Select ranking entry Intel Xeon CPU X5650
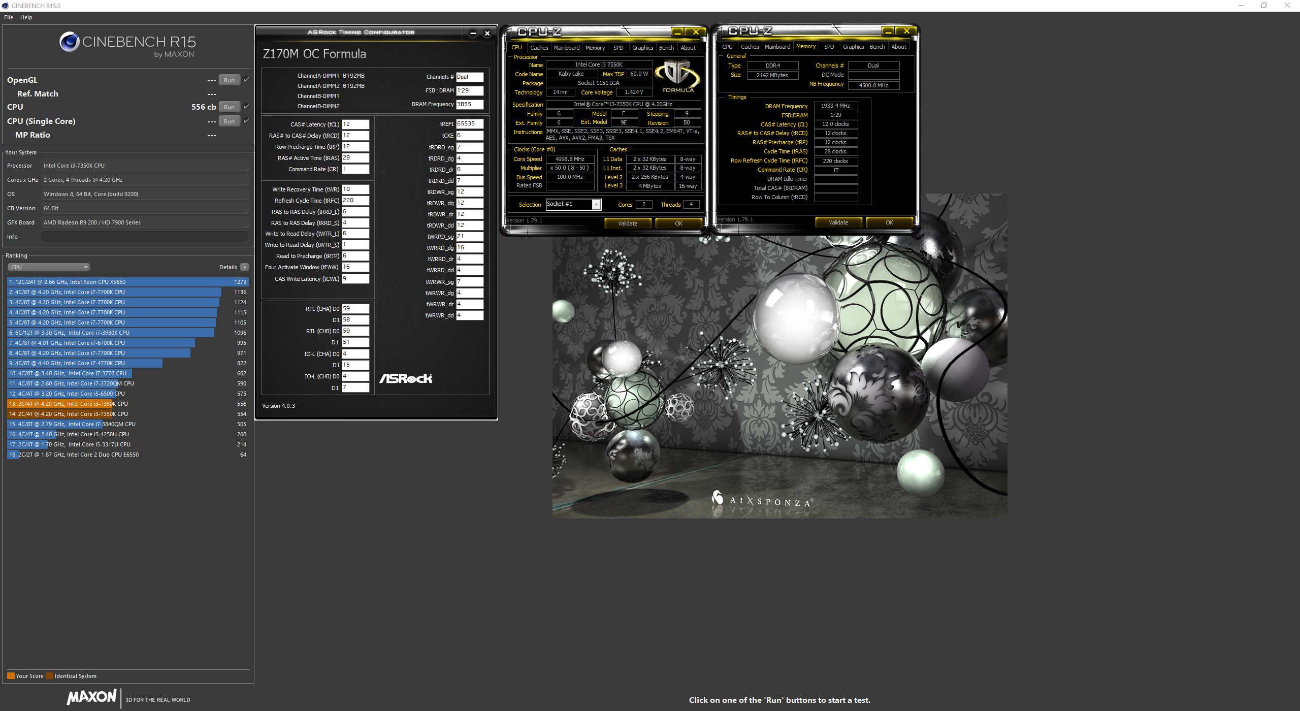Image resolution: width=1300 pixels, height=711 pixels. [x=127, y=282]
